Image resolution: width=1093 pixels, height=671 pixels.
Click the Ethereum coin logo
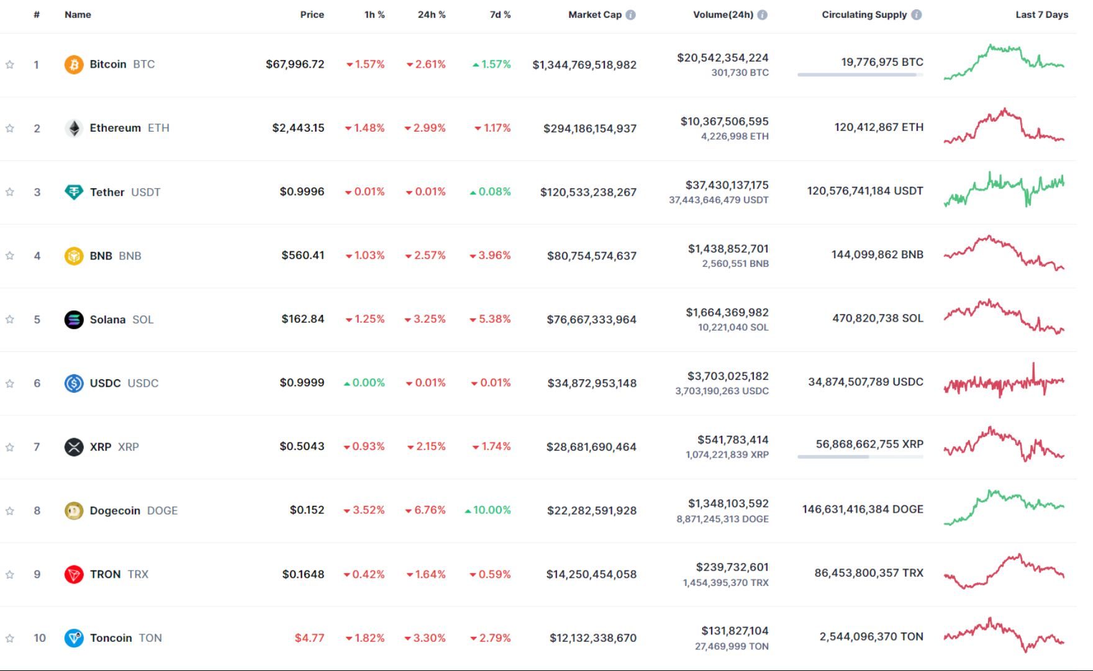[73, 128]
